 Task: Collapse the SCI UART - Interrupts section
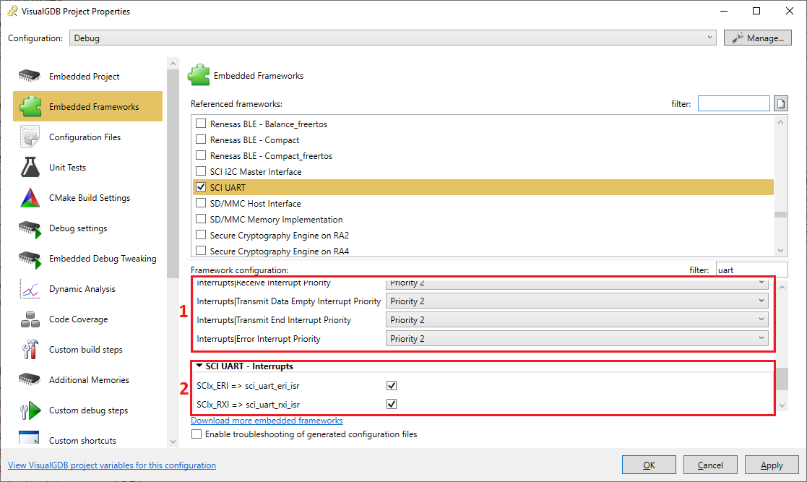[x=199, y=366]
